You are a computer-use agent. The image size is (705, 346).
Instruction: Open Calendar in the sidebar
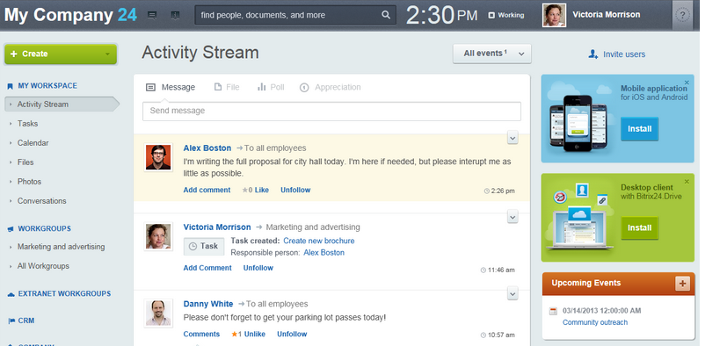pyautogui.click(x=33, y=143)
